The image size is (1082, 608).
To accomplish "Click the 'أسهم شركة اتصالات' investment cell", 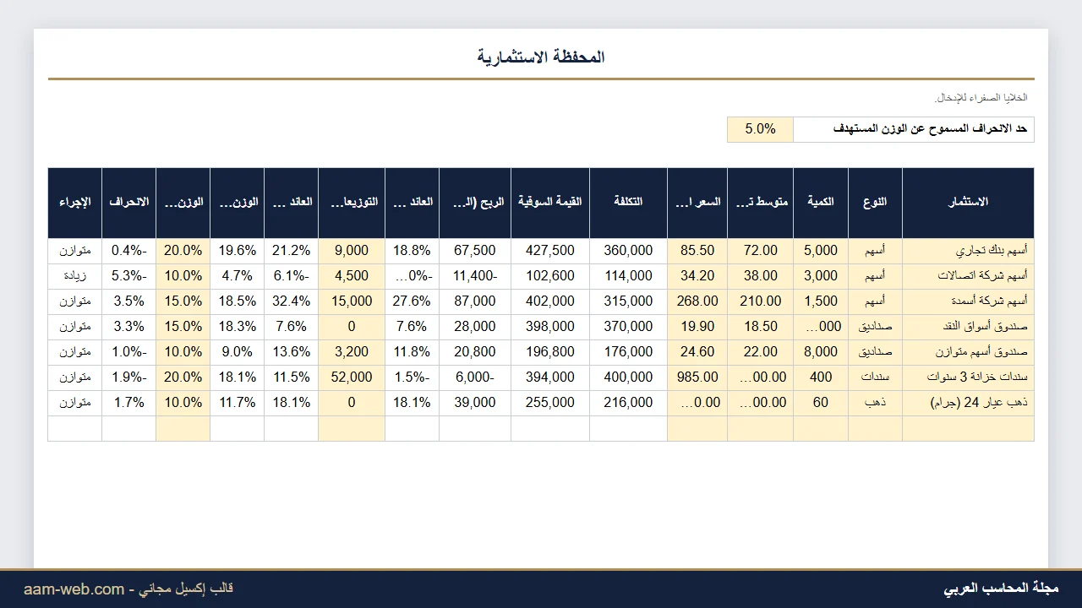I will 968,276.
